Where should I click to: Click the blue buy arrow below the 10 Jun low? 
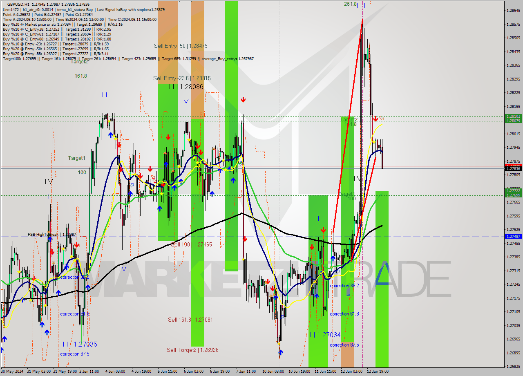(x=281, y=352)
